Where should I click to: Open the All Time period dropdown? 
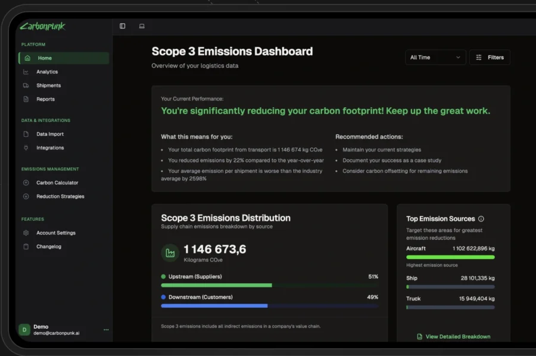(435, 57)
